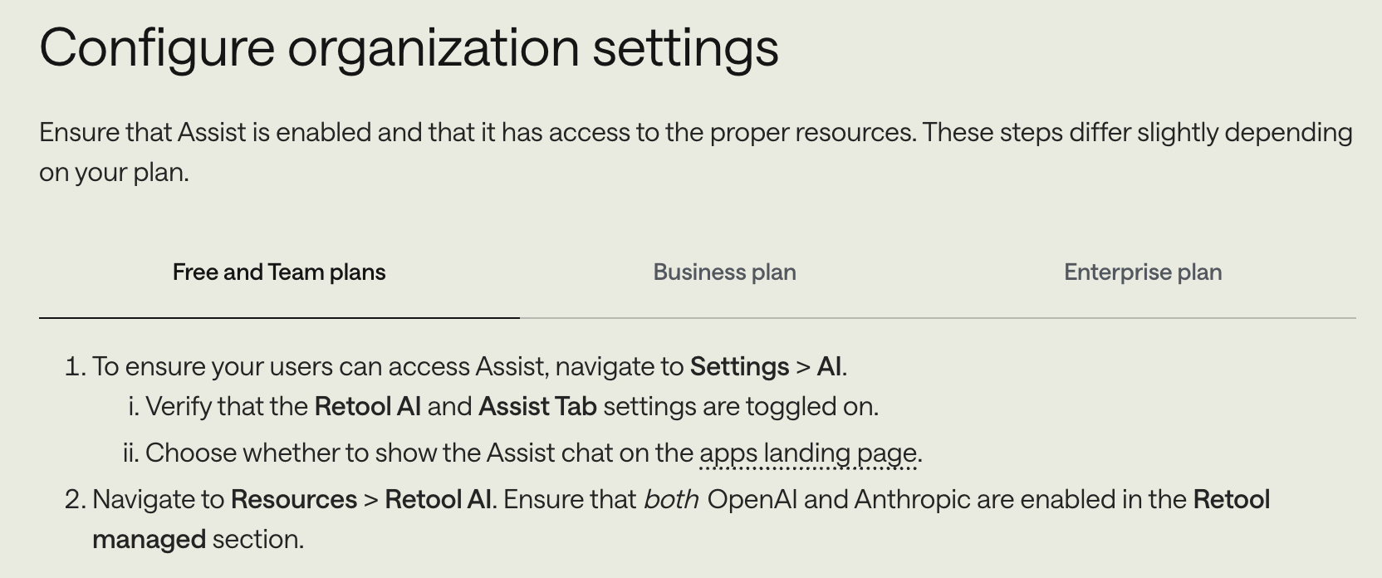Click bold Retool AI next to Resources
This screenshot has width=1382, height=578.
tap(438, 500)
